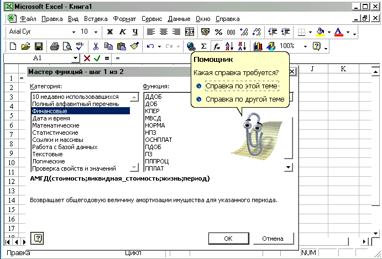This screenshot has height=259, width=382.
Task: Open the zoom 100% dropdown
Action: click(305, 46)
